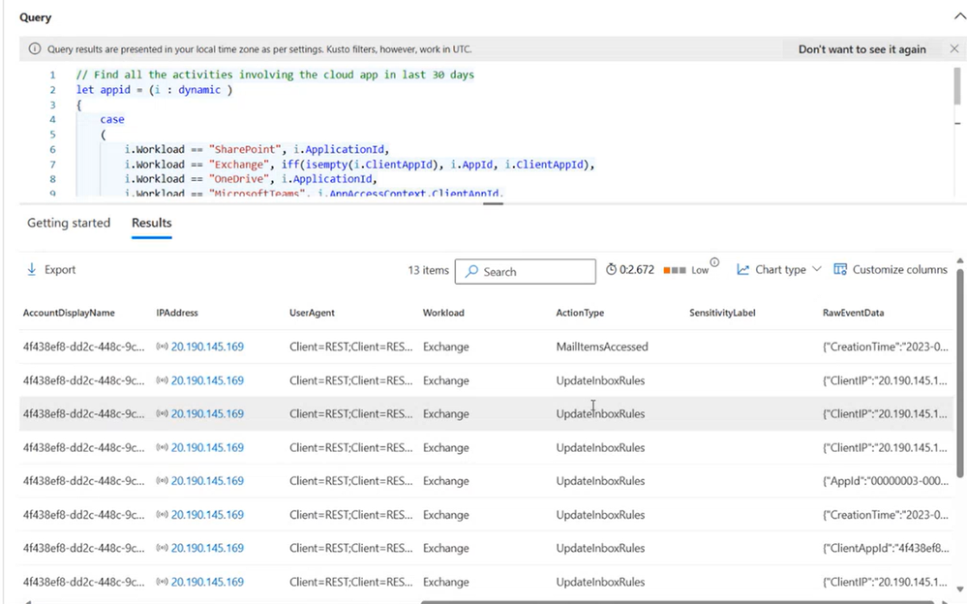This screenshot has width=967, height=604.
Task: Sort by the ActionType column header
Action: [x=580, y=314]
